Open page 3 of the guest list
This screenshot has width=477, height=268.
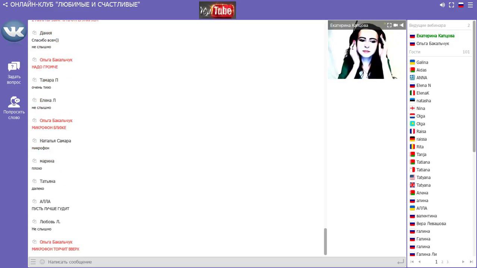tap(448, 262)
